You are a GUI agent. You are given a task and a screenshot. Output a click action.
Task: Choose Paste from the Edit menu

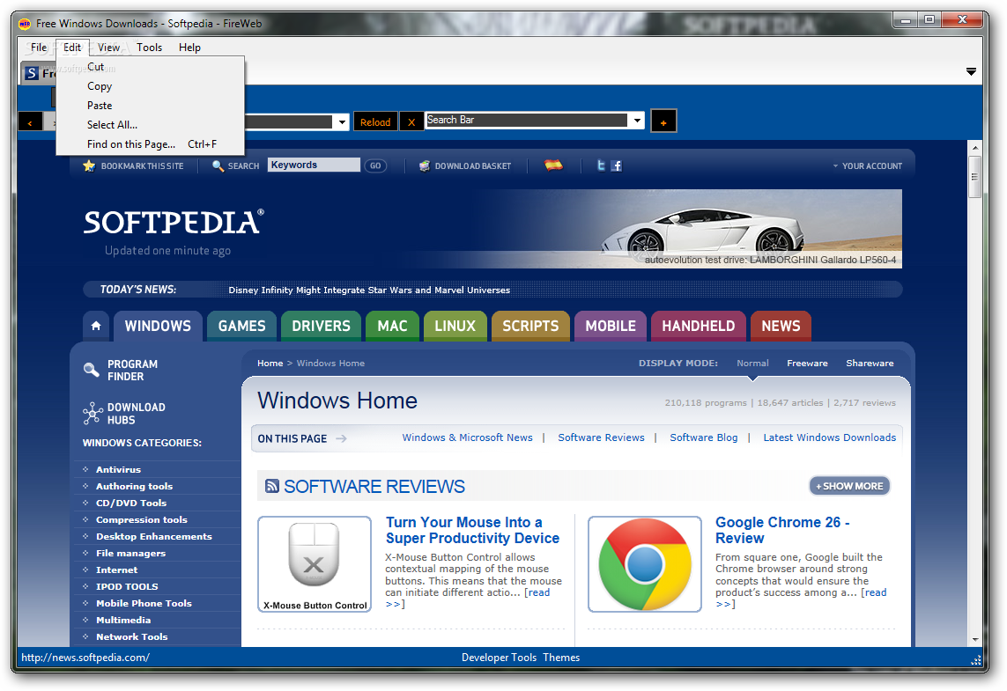tap(151, 106)
